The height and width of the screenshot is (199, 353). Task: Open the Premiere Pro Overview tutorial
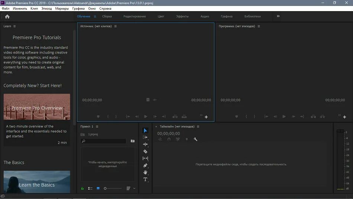click(x=37, y=107)
